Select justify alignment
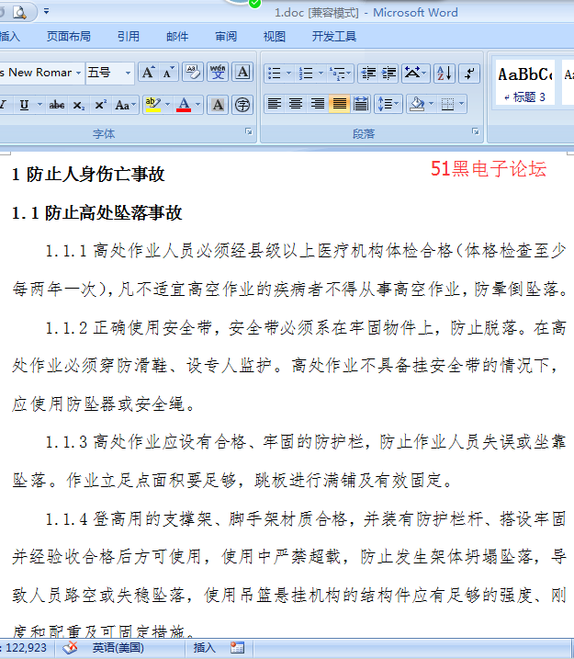Screen dimensions: 574x659 339,104
